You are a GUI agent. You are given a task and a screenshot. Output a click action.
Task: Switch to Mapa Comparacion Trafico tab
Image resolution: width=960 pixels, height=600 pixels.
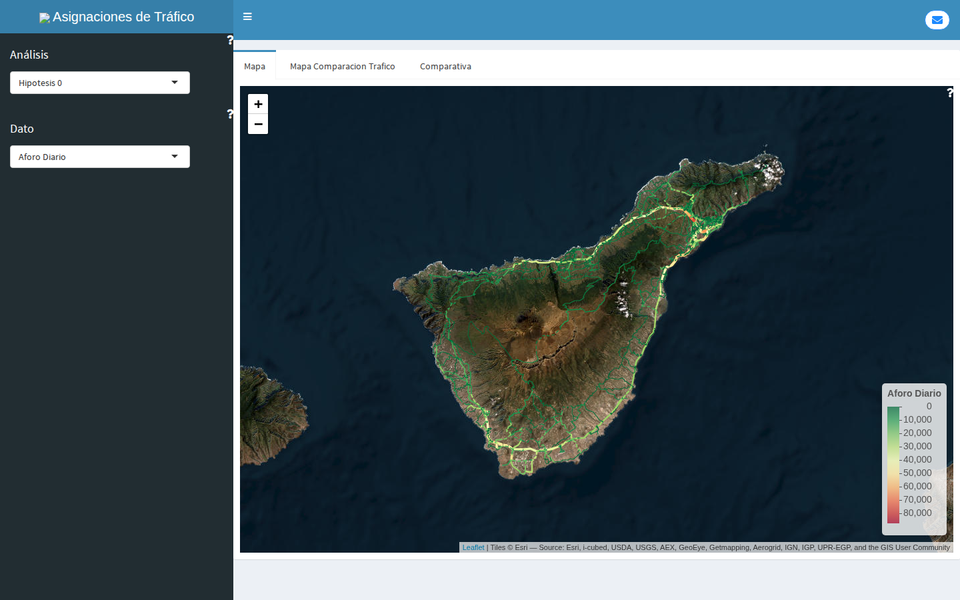[x=343, y=66]
